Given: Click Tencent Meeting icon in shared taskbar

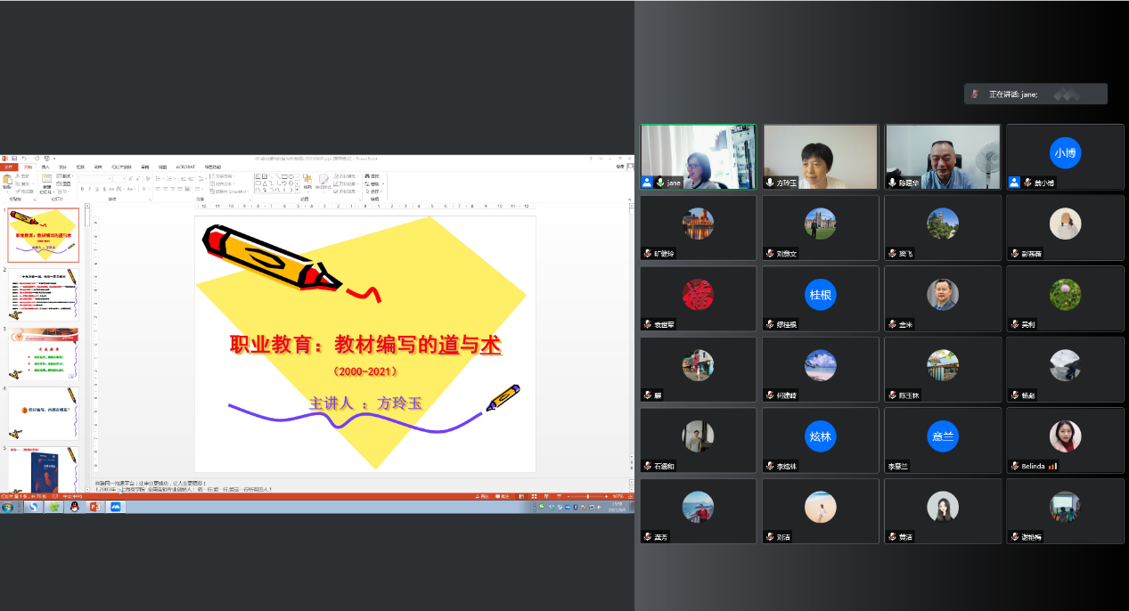Looking at the screenshot, I should pyautogui.click(x=115, y=507).
